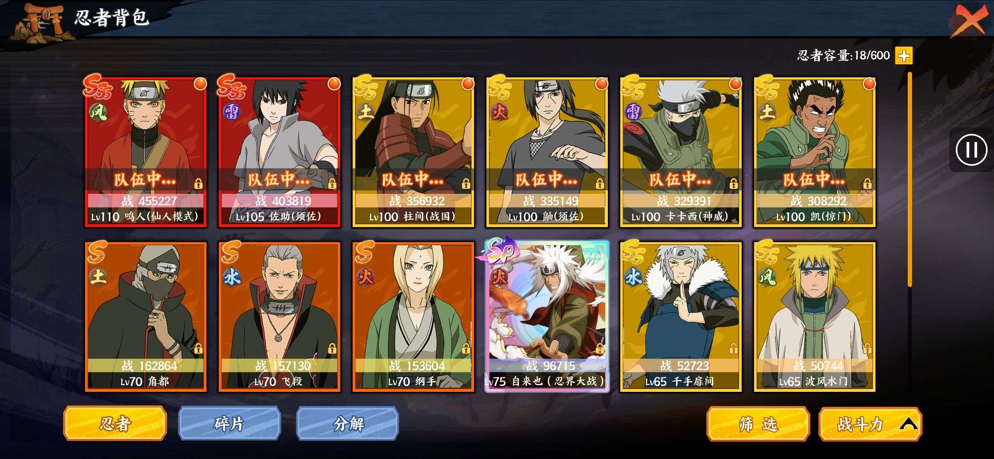Toggle the lock icon on 飞段 card
Screen dimensions: 994x459
[x=332, y=349]
